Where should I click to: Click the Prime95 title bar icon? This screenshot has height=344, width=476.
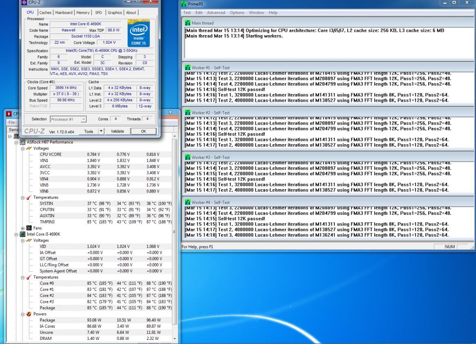pyautogui.click(x=184, y=4)
